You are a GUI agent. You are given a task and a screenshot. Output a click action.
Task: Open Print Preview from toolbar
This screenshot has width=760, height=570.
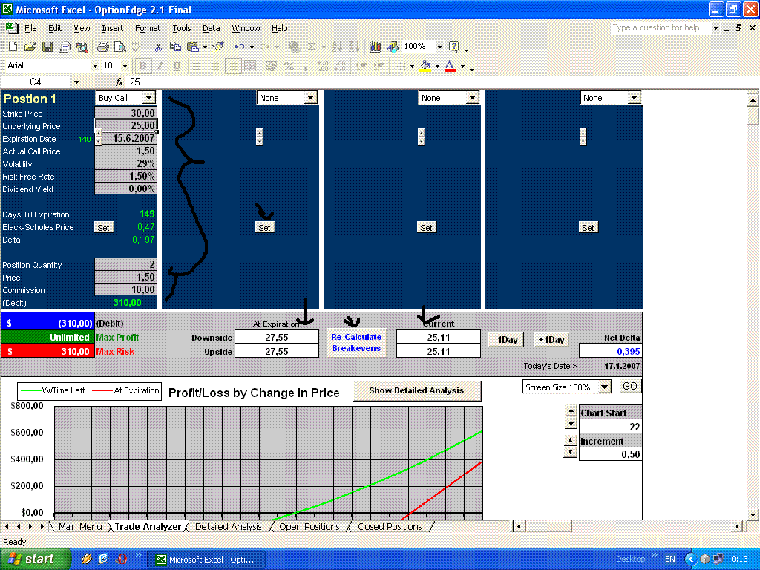[x=119, y=47]
